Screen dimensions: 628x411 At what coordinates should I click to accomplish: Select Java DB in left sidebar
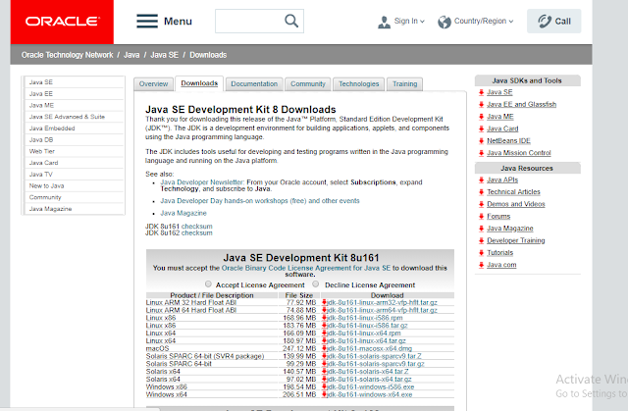[75, 140]
